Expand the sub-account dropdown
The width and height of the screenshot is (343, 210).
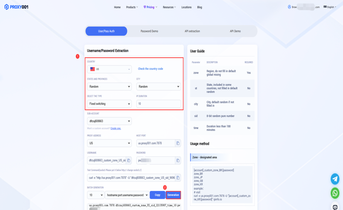[109, 121]
